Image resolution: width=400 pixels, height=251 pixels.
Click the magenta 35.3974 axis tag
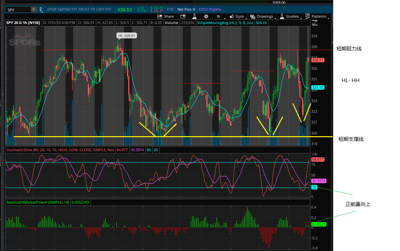[318, 181]
